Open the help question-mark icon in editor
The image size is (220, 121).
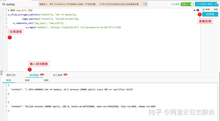coord(198,10)
